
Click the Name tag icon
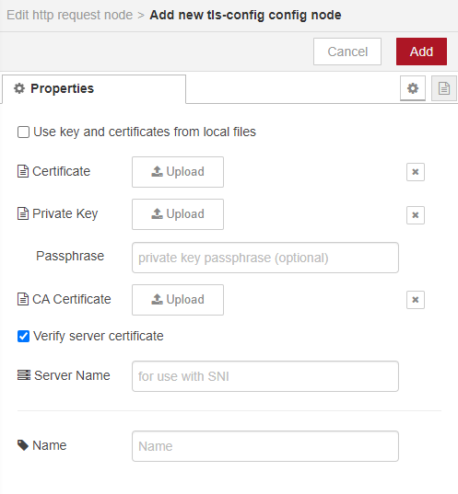click(23, 445)
